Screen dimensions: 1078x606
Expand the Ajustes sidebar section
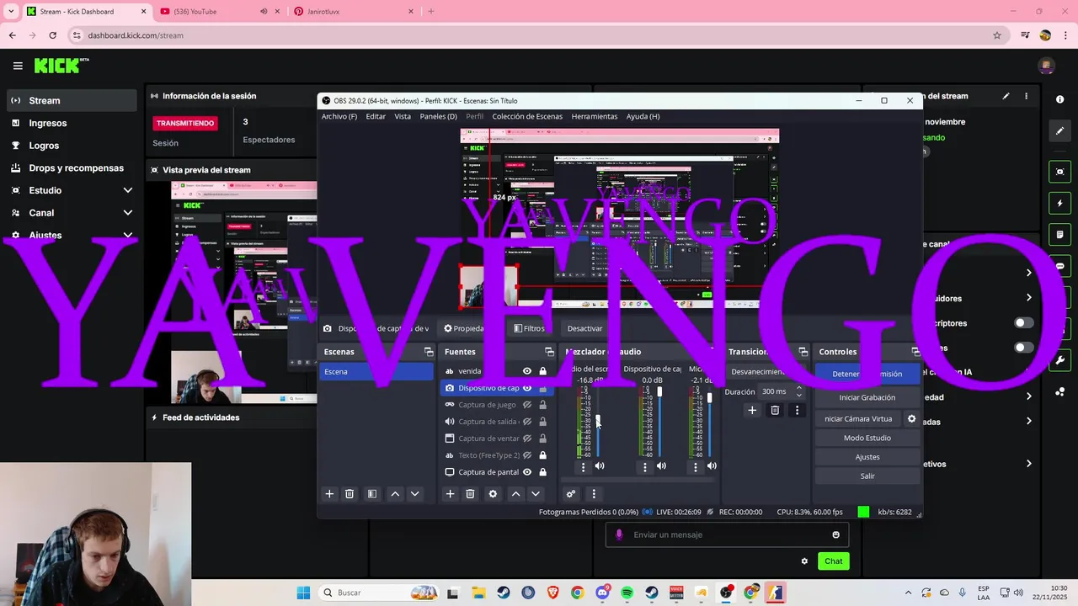[128, 236]
